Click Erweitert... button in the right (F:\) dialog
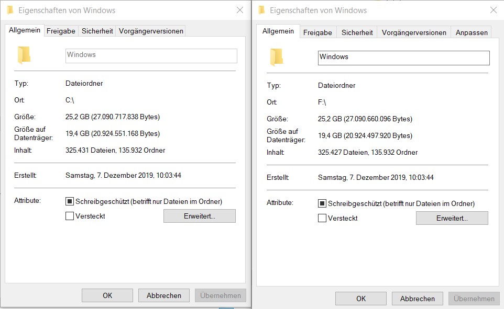The height and width of the screenshot is (309, 504). 452,218
